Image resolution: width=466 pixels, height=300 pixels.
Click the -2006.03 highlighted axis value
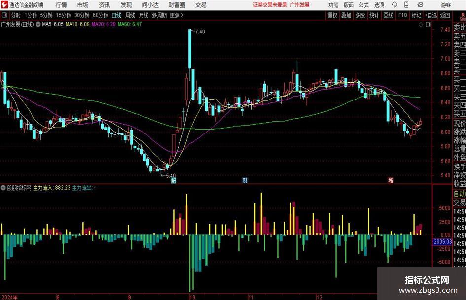(442, 242)
